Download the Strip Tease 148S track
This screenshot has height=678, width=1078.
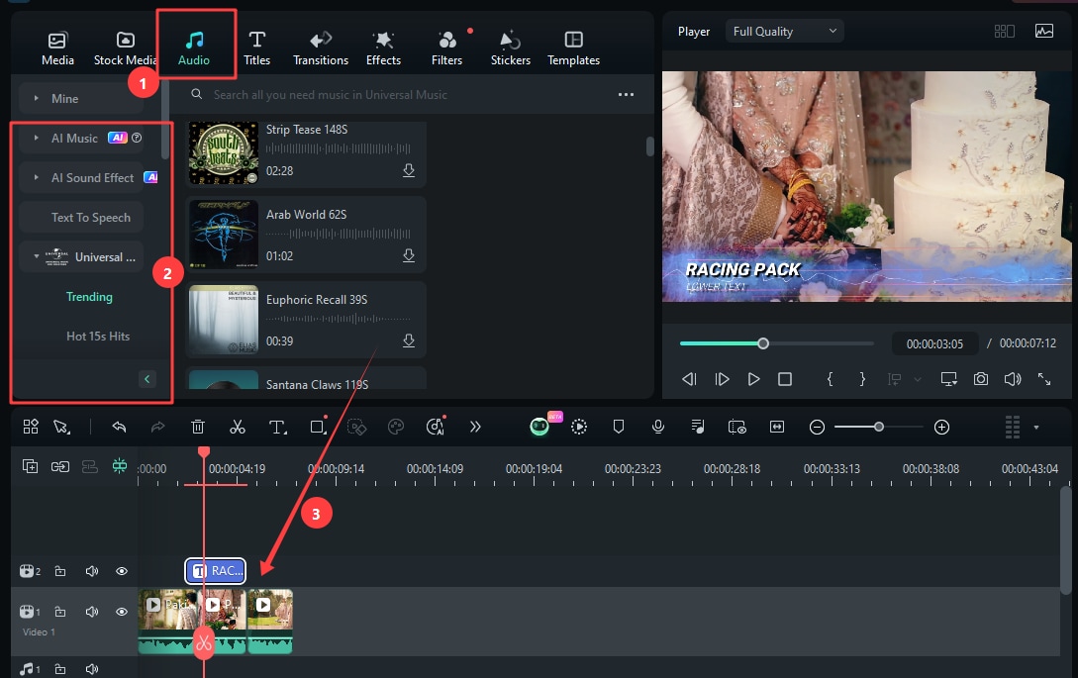pyautogui.click(x=409, y=170)
